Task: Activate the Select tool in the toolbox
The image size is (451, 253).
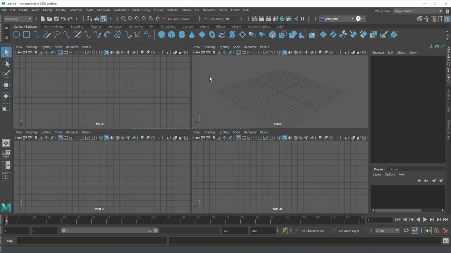Action: click(x=6, y=52)
